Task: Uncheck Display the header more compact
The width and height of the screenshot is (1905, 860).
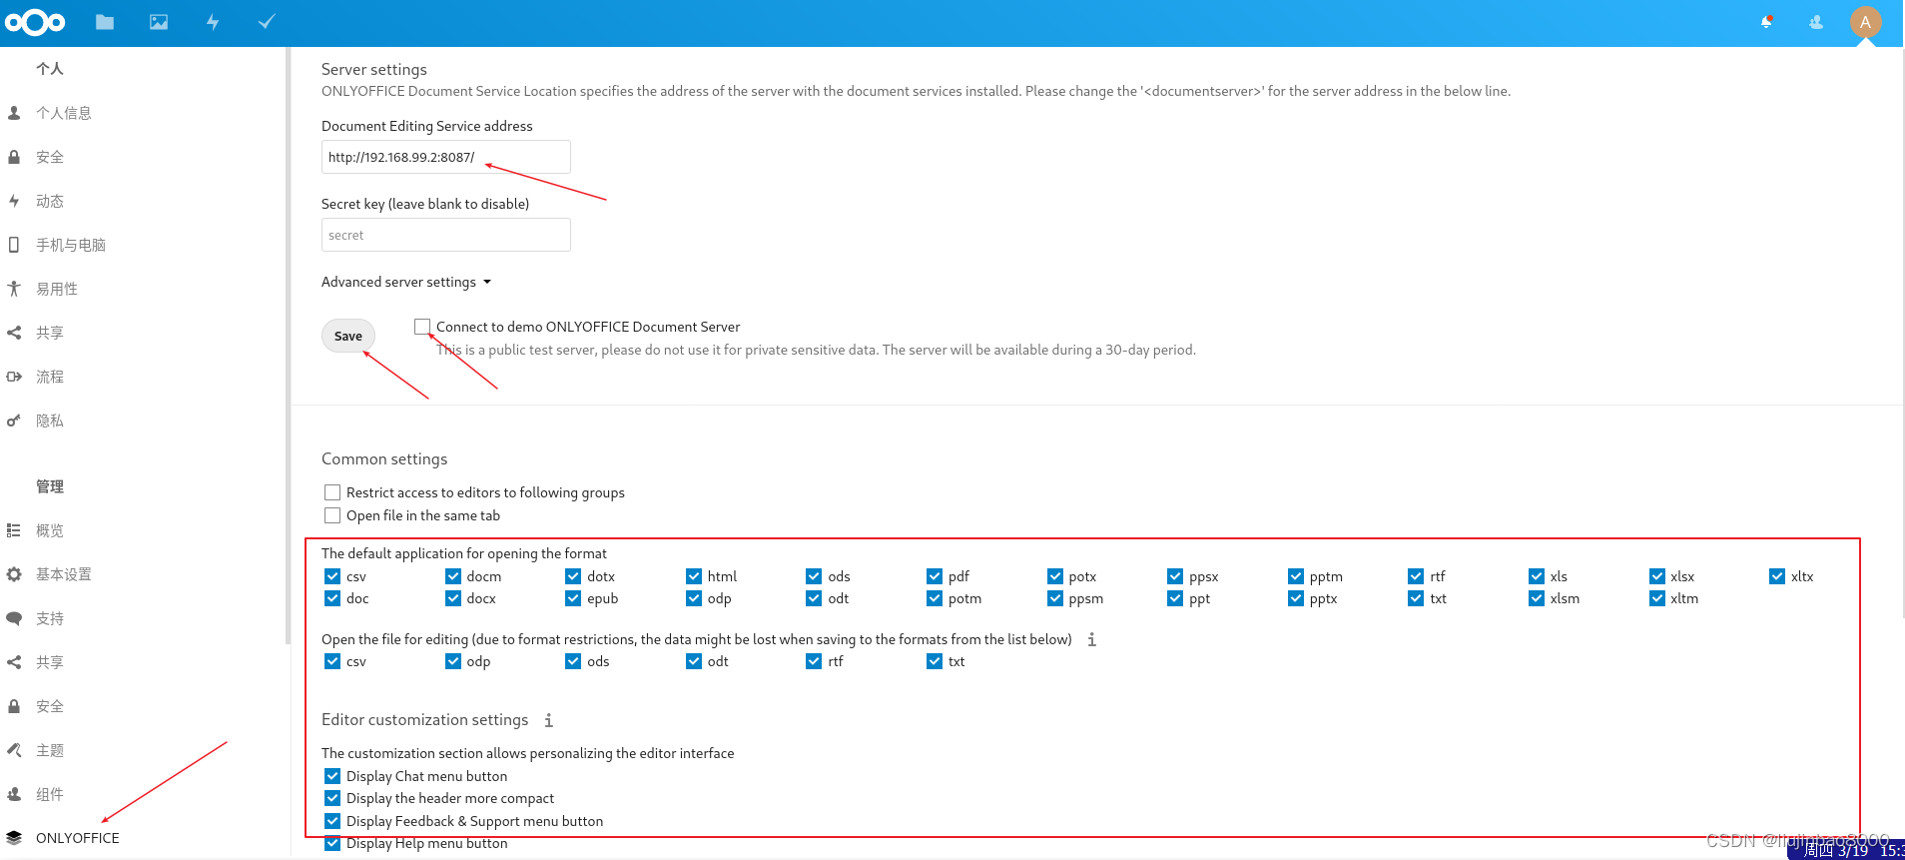Action: pyautogui.click(x=332, y=798)
